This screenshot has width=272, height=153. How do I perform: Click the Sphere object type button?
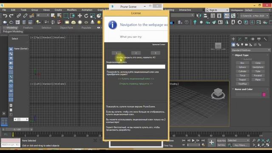coord(242,67)
